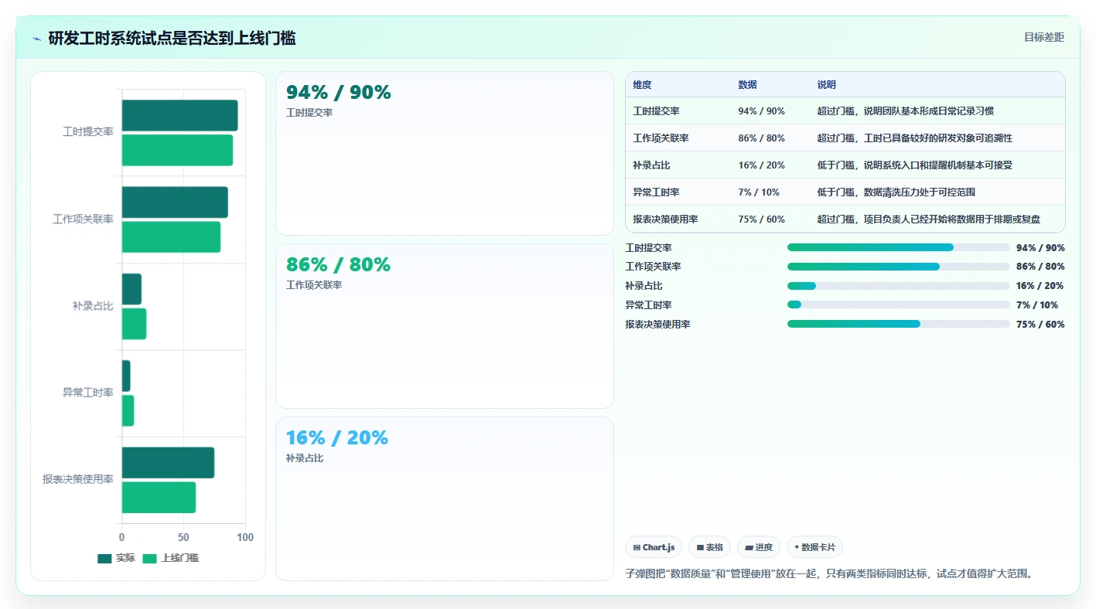Click the 异常工时率 axis label on chart
This screenshot has height=609, width=1096.
[88, 393]
